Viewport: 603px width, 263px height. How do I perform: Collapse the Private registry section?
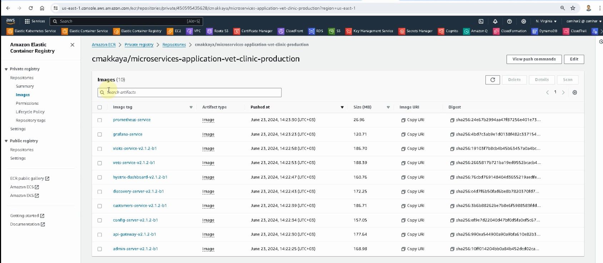pyautogui.click(x=6, y=69)
